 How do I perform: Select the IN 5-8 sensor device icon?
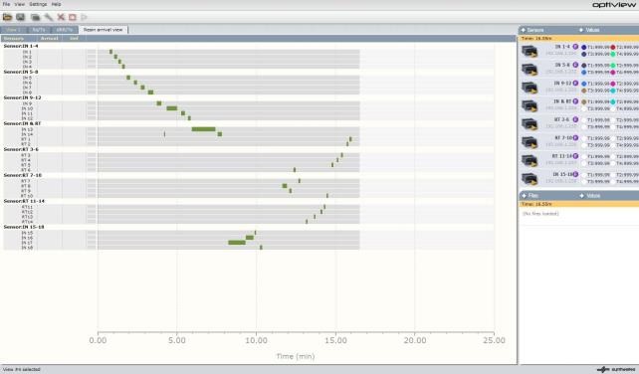click(x=530, y=70)
